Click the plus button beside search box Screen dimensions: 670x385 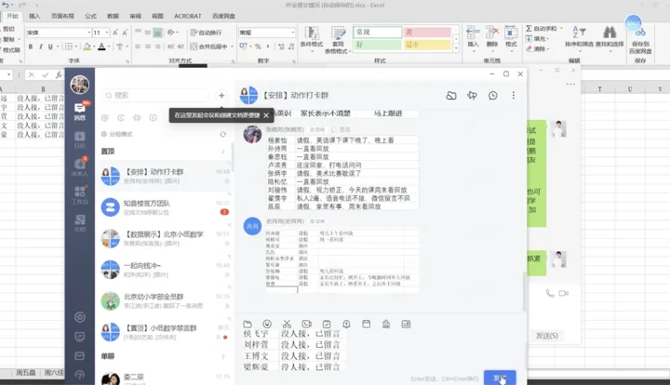(221, 95)
